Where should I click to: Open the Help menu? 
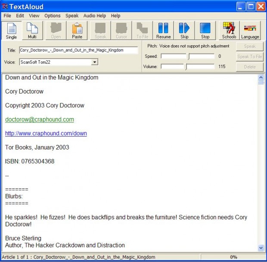(115, 16)
